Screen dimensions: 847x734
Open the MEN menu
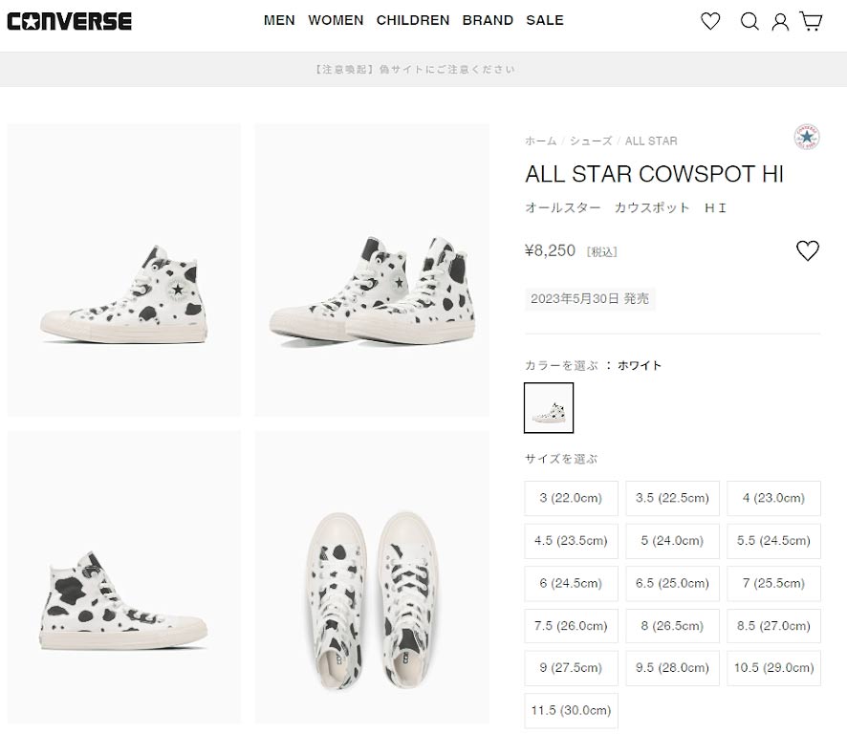tap(279, 20)
